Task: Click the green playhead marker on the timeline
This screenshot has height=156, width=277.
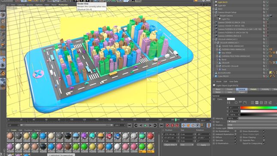Action: 176,120
